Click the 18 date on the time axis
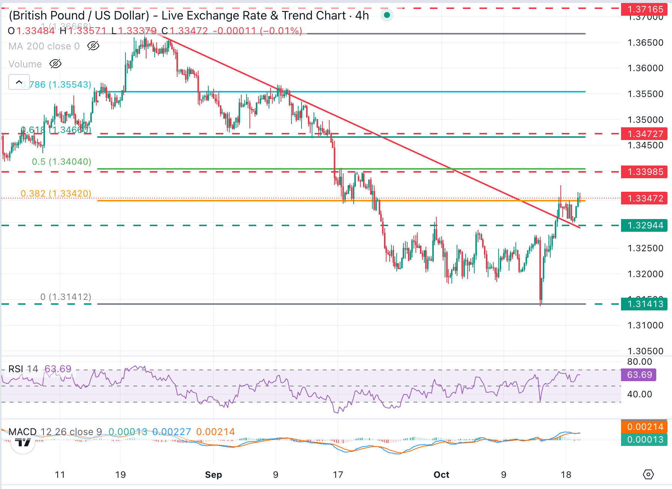The width and height of the screenshot is (672, 489). 566,475
